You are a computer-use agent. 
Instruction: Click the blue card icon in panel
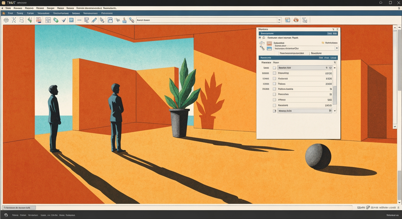[269, 48]
